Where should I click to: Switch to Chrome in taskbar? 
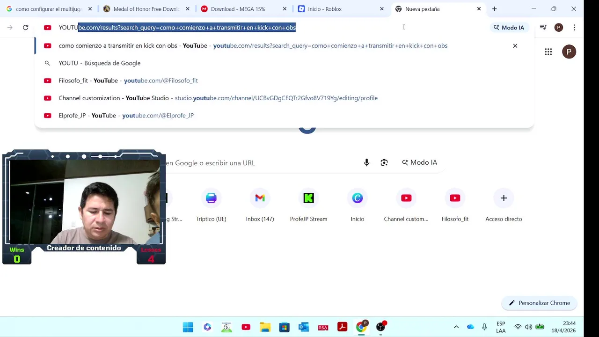click(361, 327)
